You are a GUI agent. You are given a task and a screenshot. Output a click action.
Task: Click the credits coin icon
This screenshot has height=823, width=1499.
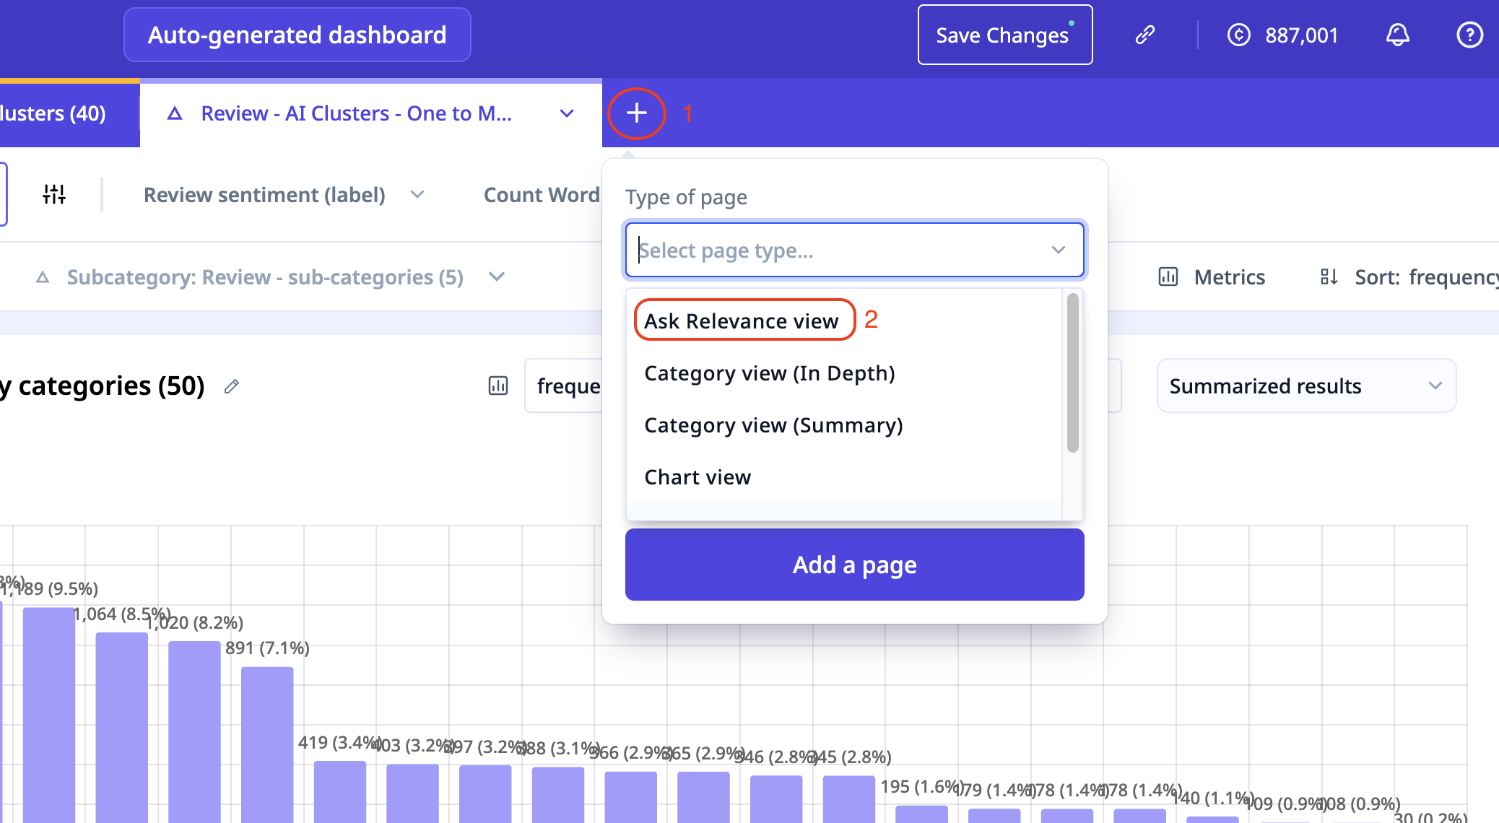point(1239,35)
